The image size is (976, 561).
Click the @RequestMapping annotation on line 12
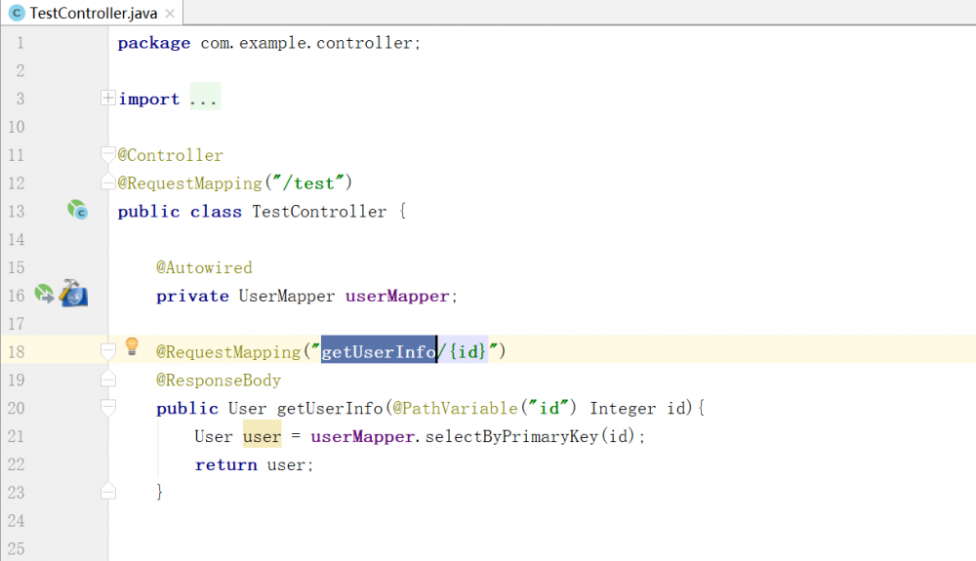190,182
